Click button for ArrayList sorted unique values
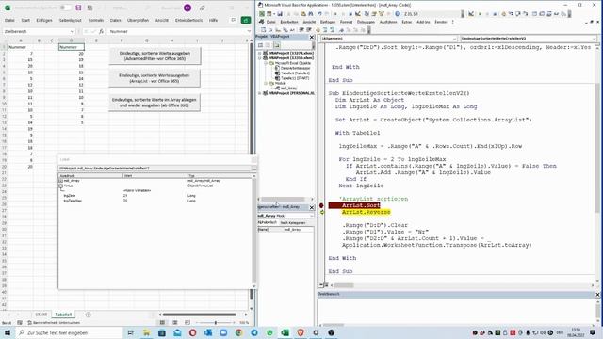The image size is (603, 339). (155, 78)
